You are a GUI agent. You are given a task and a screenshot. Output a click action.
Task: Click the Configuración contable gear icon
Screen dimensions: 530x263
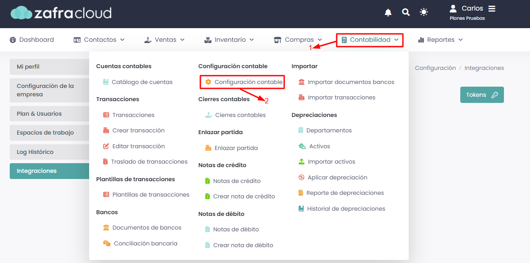point(208,82)
